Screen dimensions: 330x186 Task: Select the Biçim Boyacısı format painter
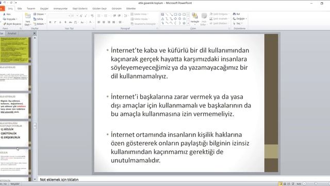click(12, 24)
